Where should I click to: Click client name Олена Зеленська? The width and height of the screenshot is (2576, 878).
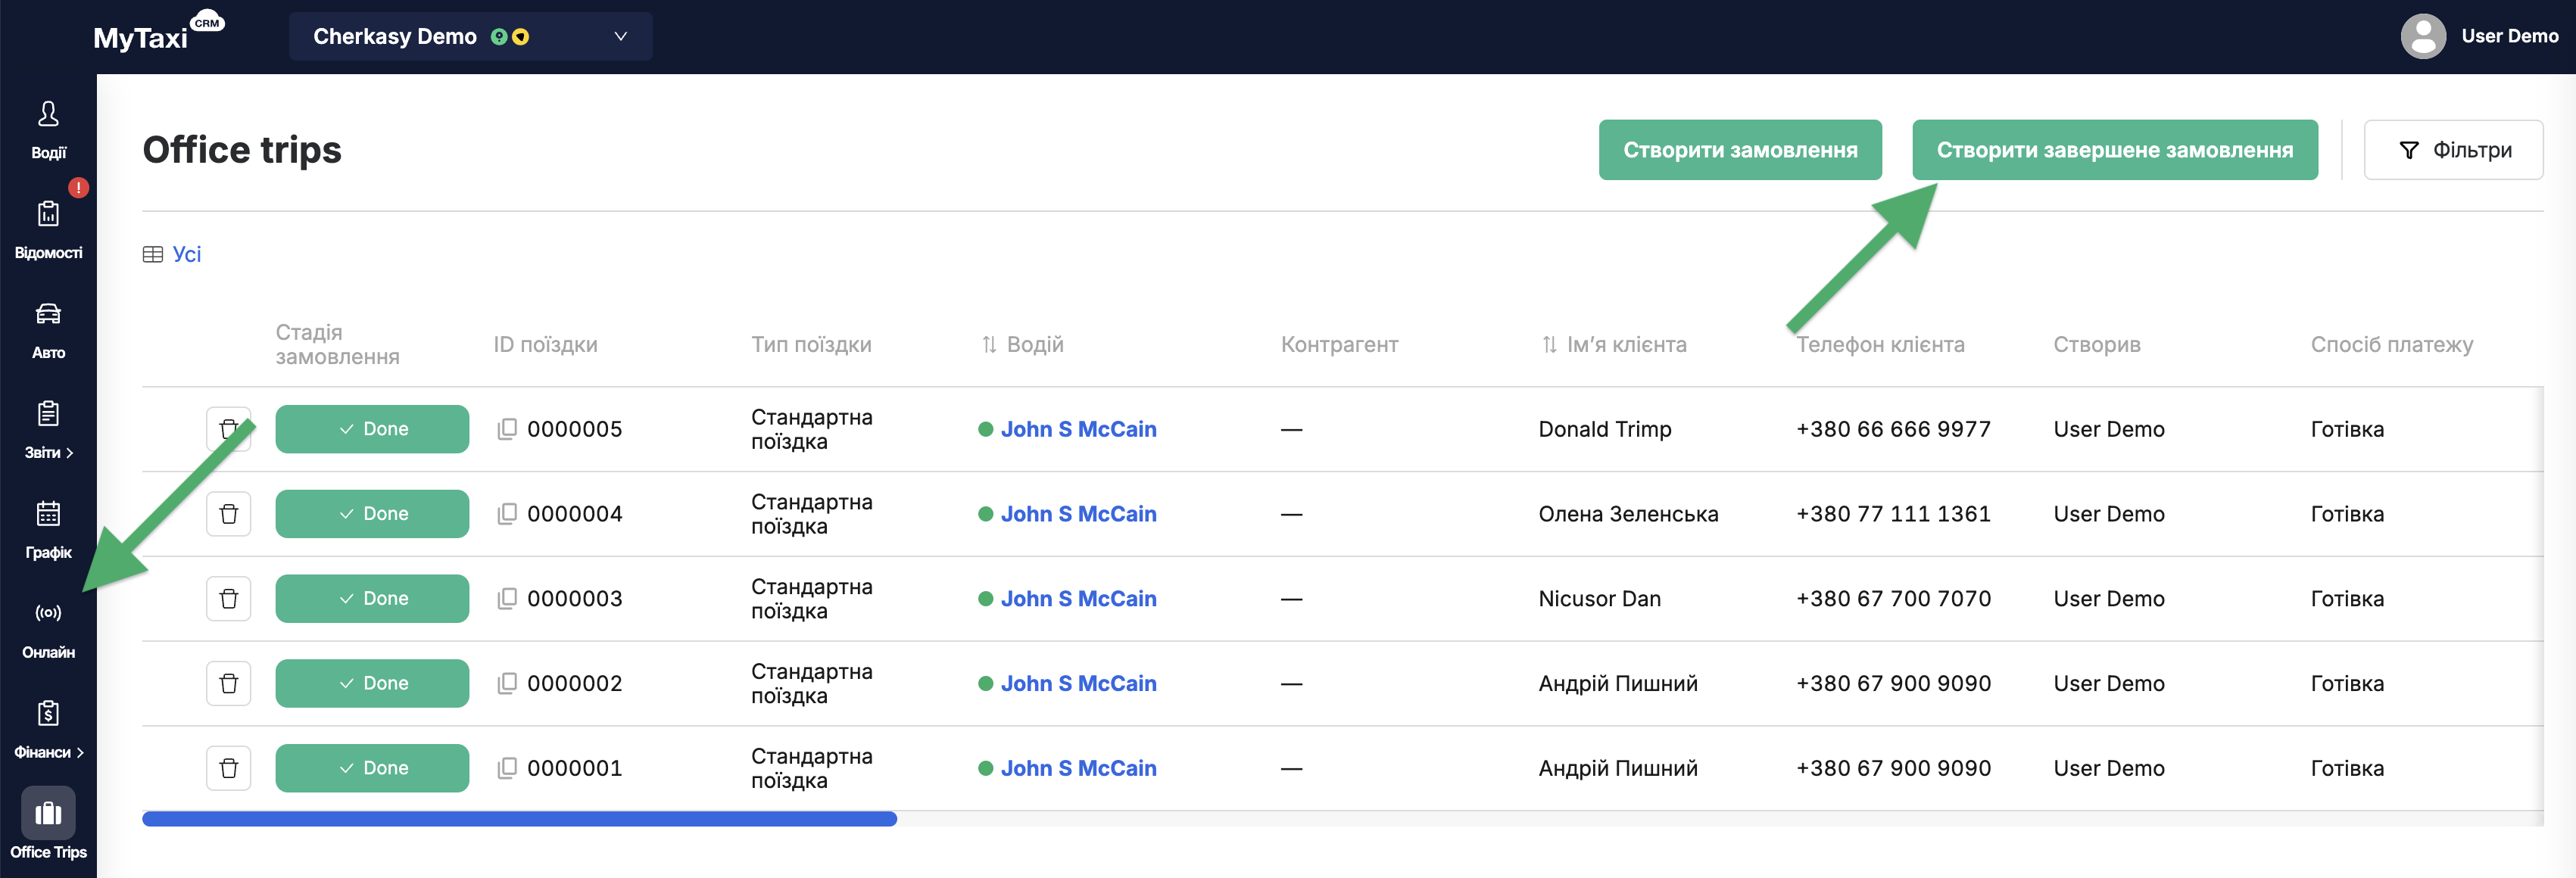point(1628,514)
